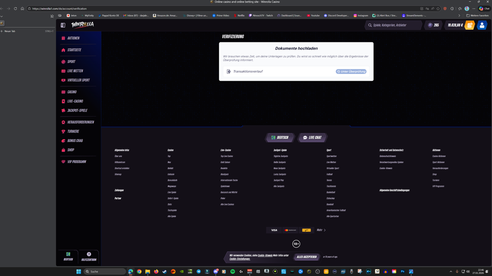Expand the bookmarks overflow chevron
492x276 pixels.
point(459,15)
